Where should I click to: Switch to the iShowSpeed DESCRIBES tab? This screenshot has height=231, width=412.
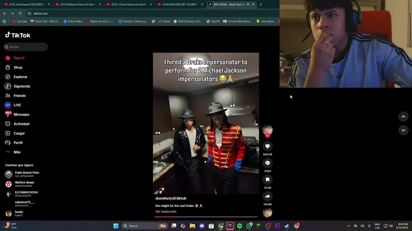coord(27,4)
